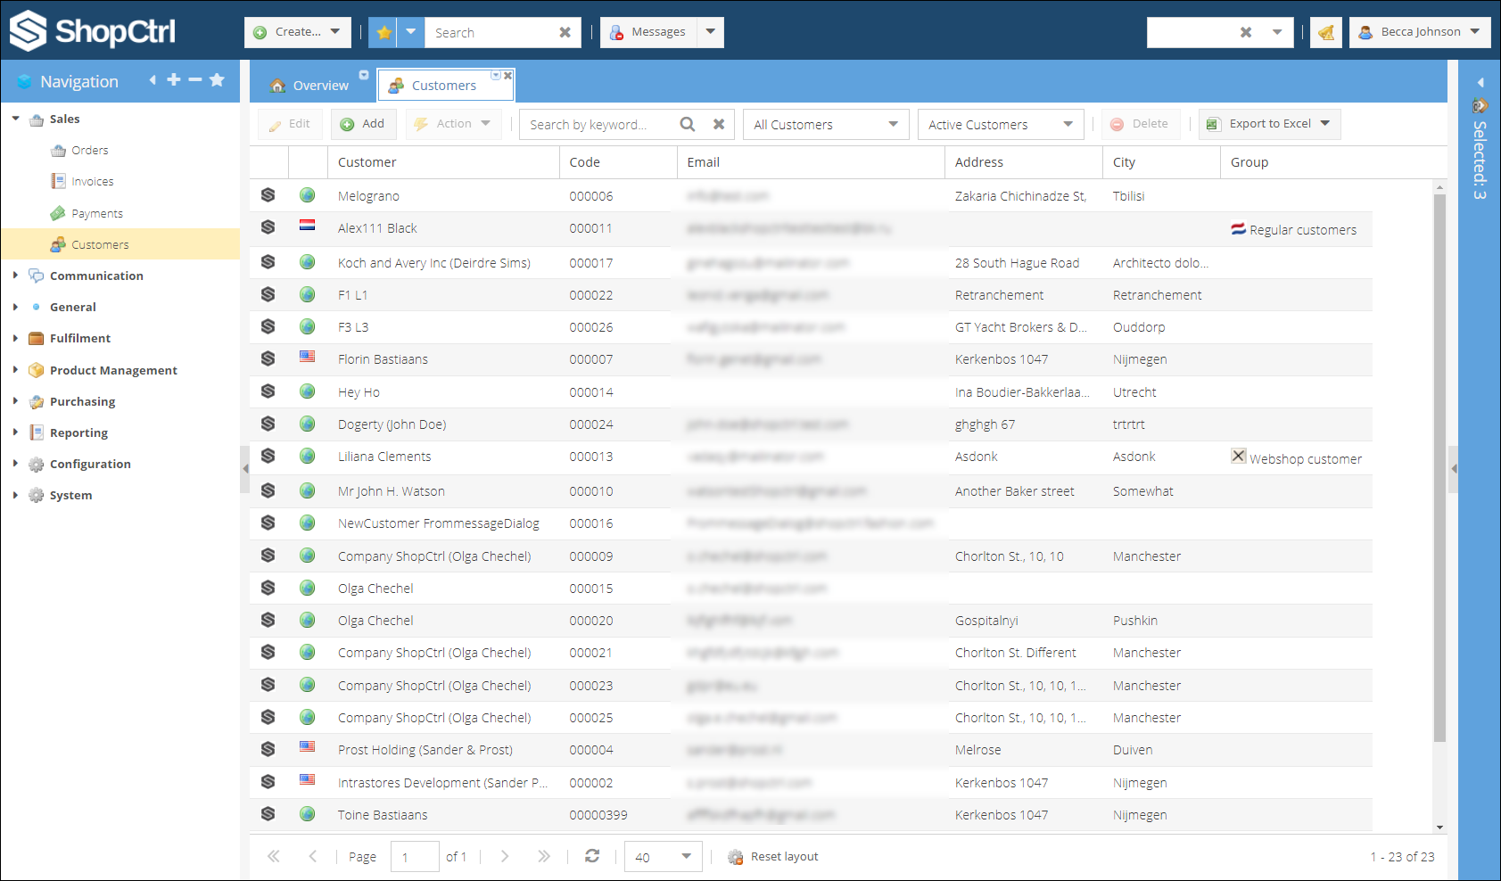Collapse navigation panel with left arrow icon
Screen dimensions: 1501x881
(153, 80)
